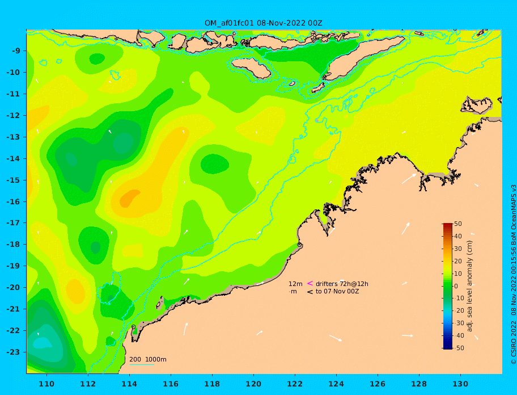
Task: Click latitude axis label '-23'
Action: click(x=13, y=352)
